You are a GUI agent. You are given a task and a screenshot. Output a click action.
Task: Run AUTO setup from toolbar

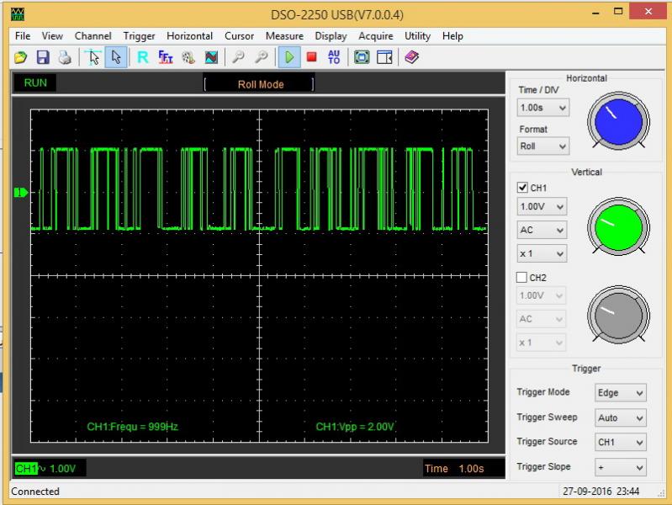tap(334, 57)
